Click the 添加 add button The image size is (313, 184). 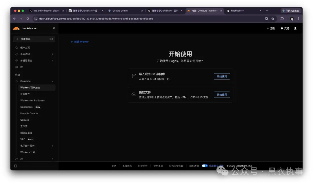[x=271, y=28]
